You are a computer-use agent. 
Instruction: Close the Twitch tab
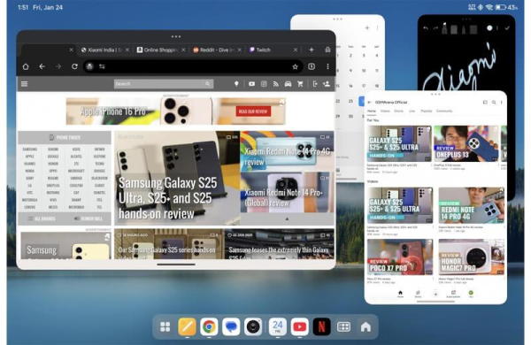(296, 50)
